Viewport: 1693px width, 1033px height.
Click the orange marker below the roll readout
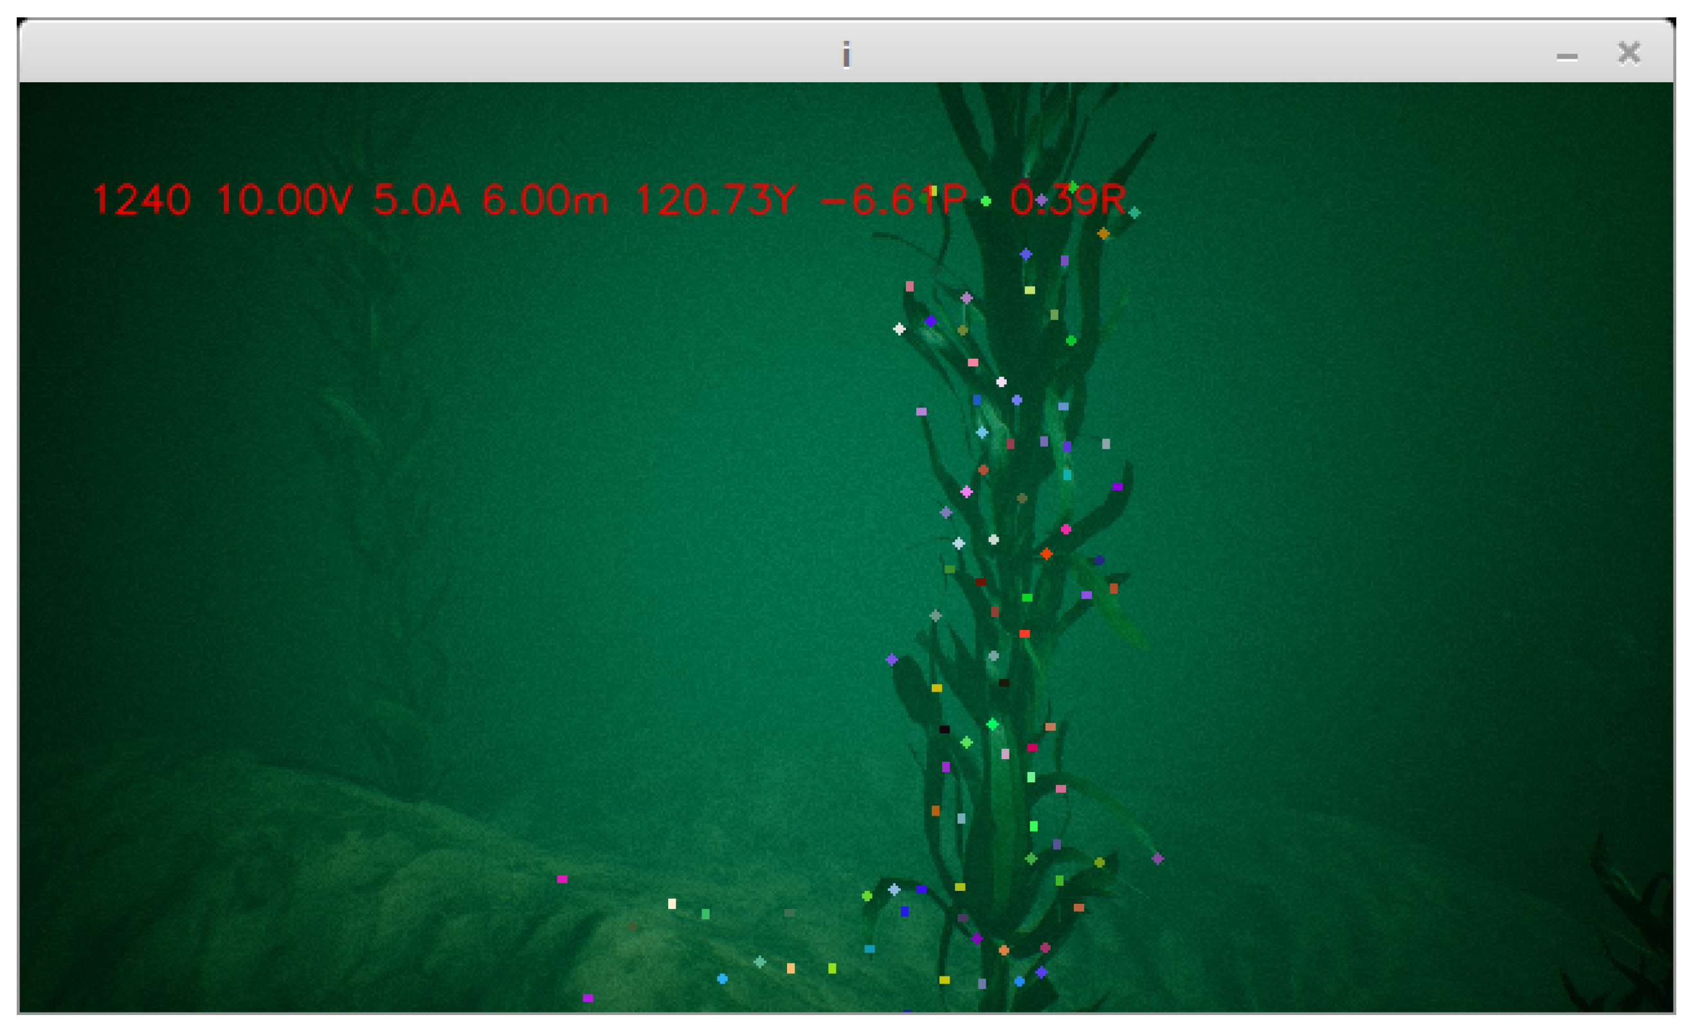(1103, 233)
